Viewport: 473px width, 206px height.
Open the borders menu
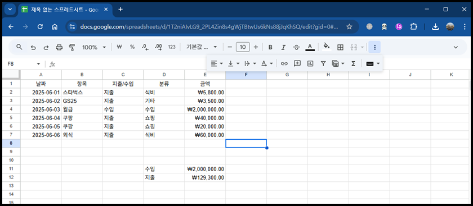point(340,47)
